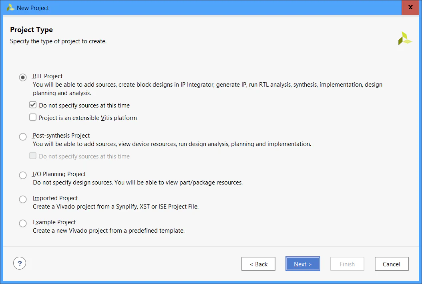Click the Xilinx logo in header
Viewport: 422px width, 284px height.
click(x=404, y=39)
